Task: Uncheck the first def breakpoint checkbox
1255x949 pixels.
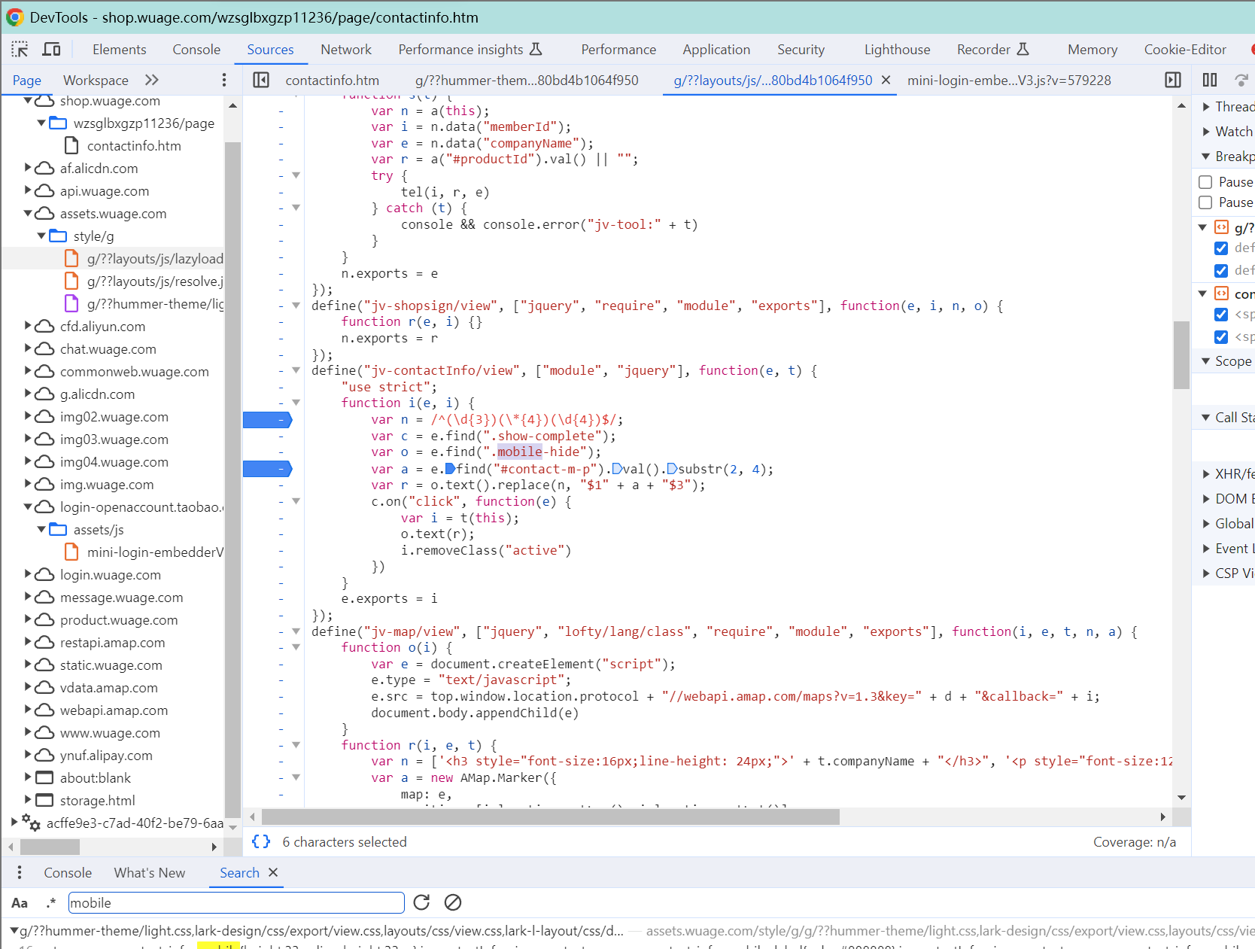Action: click(1221, 248)
